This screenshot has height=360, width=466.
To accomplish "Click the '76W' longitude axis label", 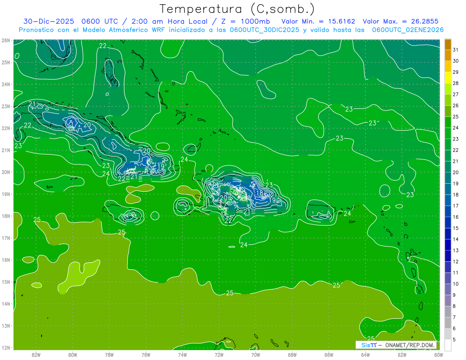I will (x=146, y=355).
